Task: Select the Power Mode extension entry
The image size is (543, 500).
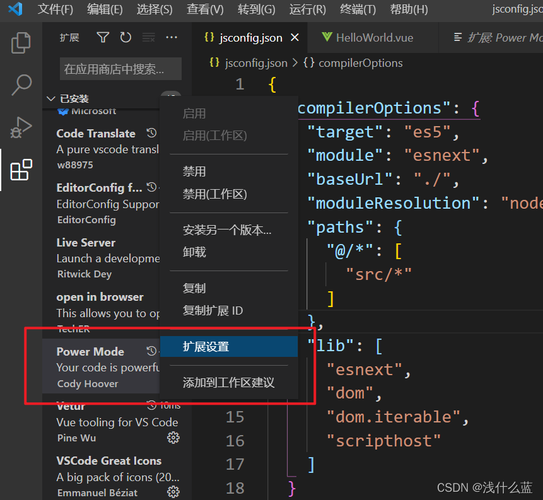Action: tap(100, 366)
